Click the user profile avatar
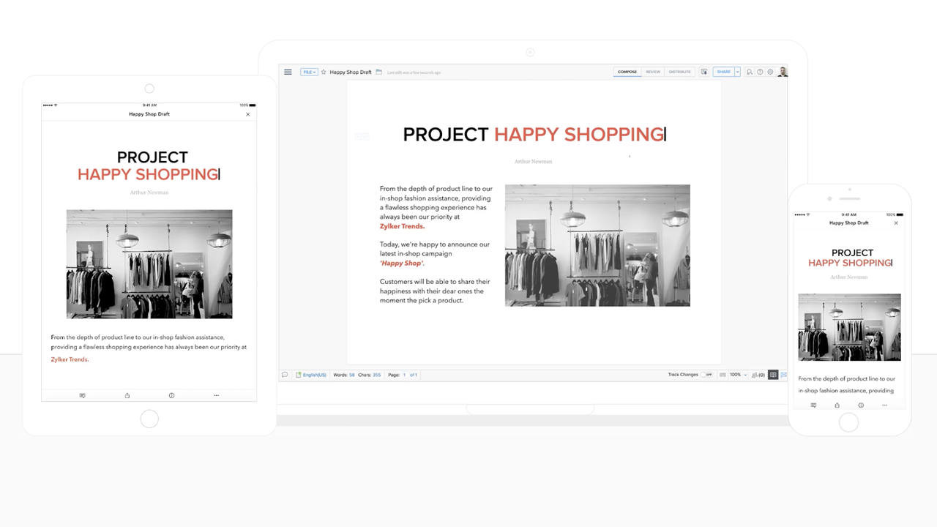This screenshot has width=937, height=527. (x=783, y=72)
